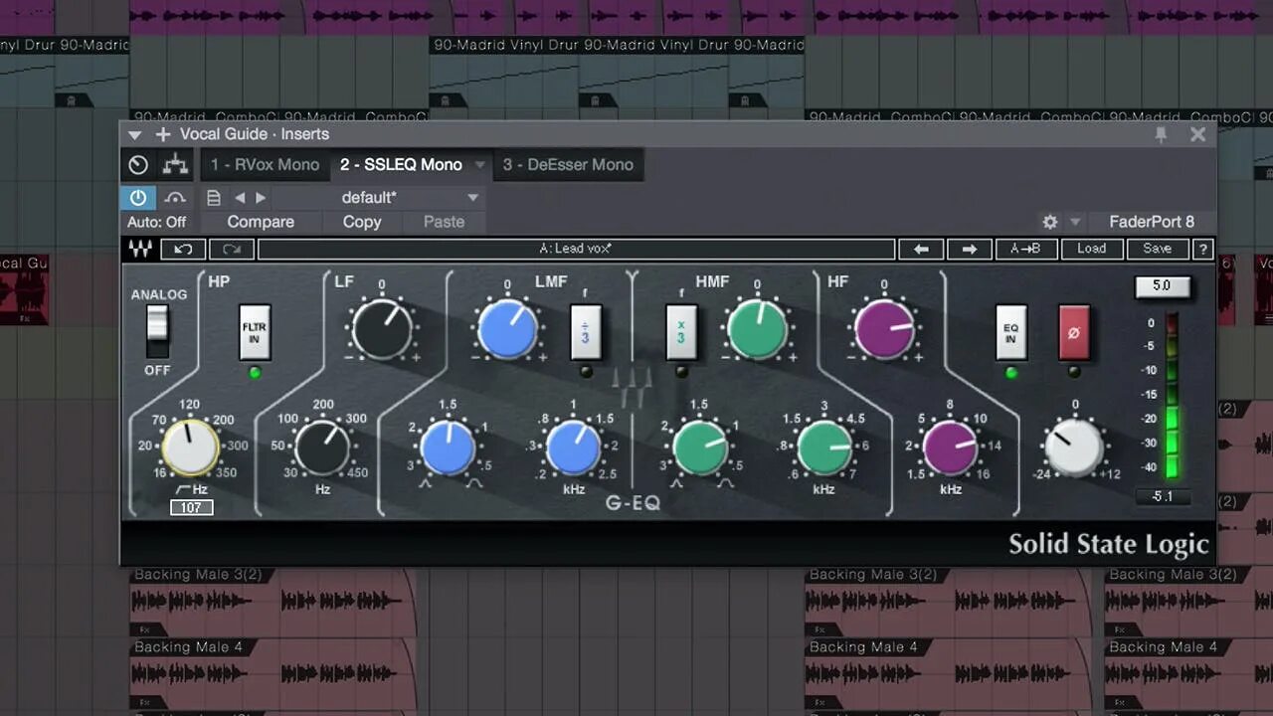Click the right arrow preset button
The width and height of the screenshot is (1273, 716).
970,249
